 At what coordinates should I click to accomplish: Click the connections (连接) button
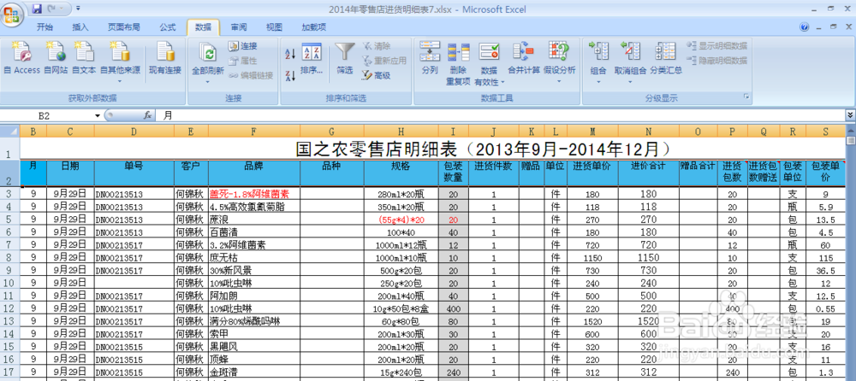pyautogui.click(x=242, y=46)
